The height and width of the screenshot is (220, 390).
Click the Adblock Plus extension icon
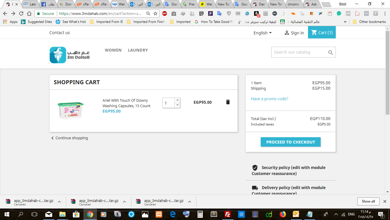165,13
